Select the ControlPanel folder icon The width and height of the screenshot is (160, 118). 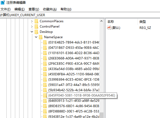click(37, 27)
